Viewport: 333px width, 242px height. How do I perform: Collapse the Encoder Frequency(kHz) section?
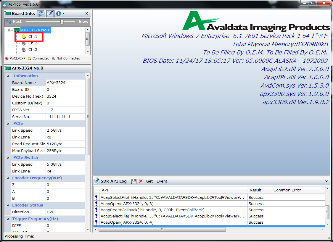pos(8,178)
